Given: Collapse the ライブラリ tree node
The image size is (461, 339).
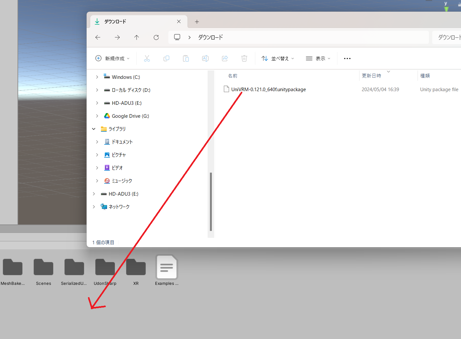Looking at the screenshot, I should (x=94, y=129).
